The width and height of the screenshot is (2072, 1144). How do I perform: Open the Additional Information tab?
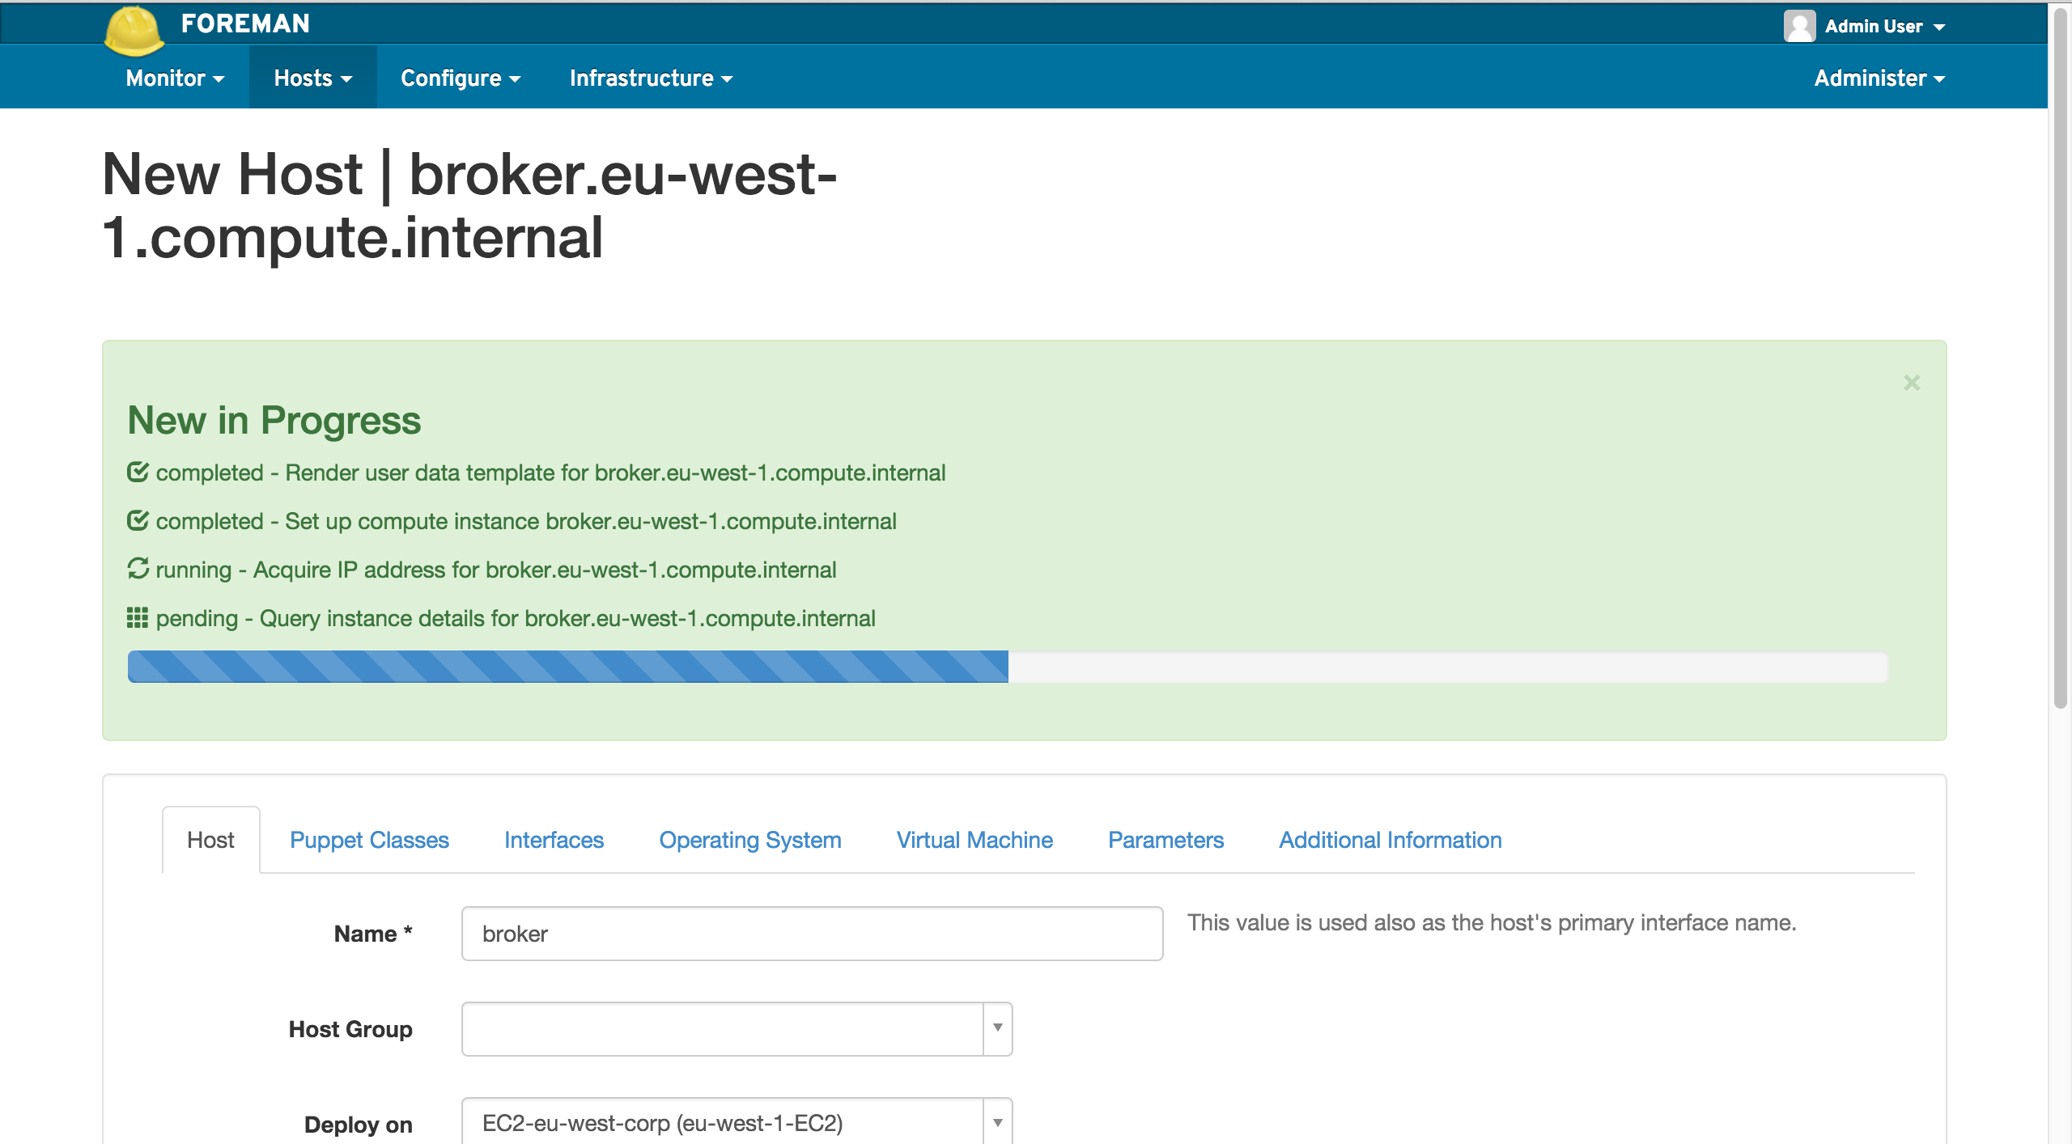[x=1390, y=840]
